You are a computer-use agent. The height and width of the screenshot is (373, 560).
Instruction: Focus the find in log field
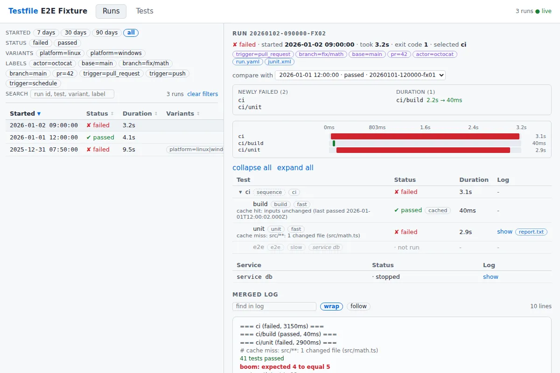(274, 306)
